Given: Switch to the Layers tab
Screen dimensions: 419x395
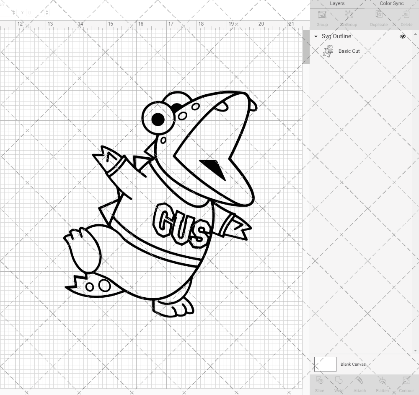Looking at the screenshot, I should tap(337, 3).
